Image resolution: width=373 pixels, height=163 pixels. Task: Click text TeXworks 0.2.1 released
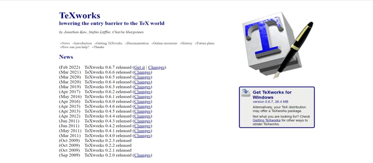click(x=108, y=150)
